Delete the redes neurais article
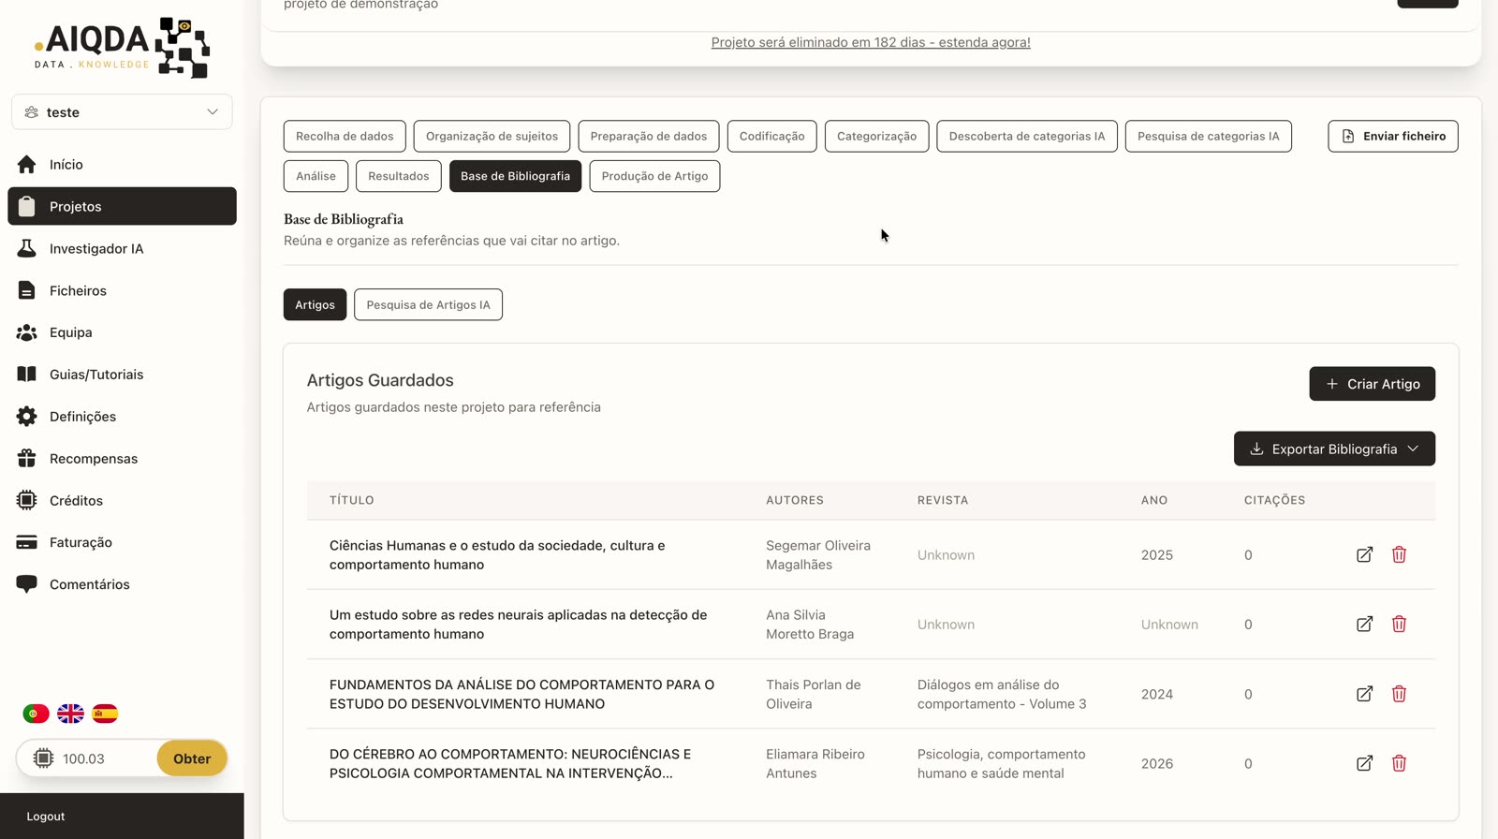The image size is (1498, 839). point(1399,624)
